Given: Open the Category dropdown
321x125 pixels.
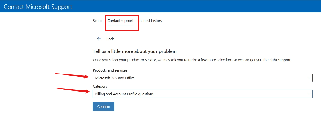Looking at the screenshot, I should coord(203,94).
